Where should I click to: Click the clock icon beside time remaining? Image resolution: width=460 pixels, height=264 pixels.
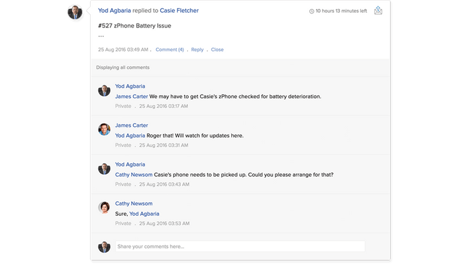click(312, 11)
